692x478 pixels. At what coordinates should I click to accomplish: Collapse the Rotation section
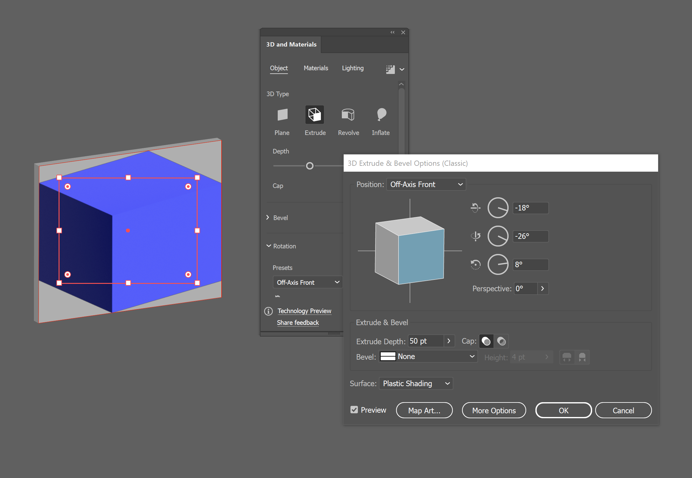point(268,246)
